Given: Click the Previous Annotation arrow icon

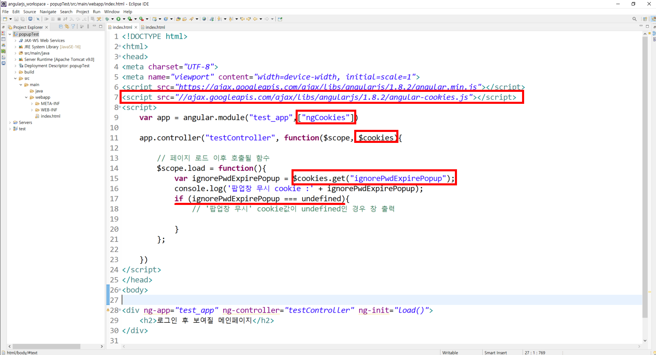Looking at the screenshot, I should point(231,19).
